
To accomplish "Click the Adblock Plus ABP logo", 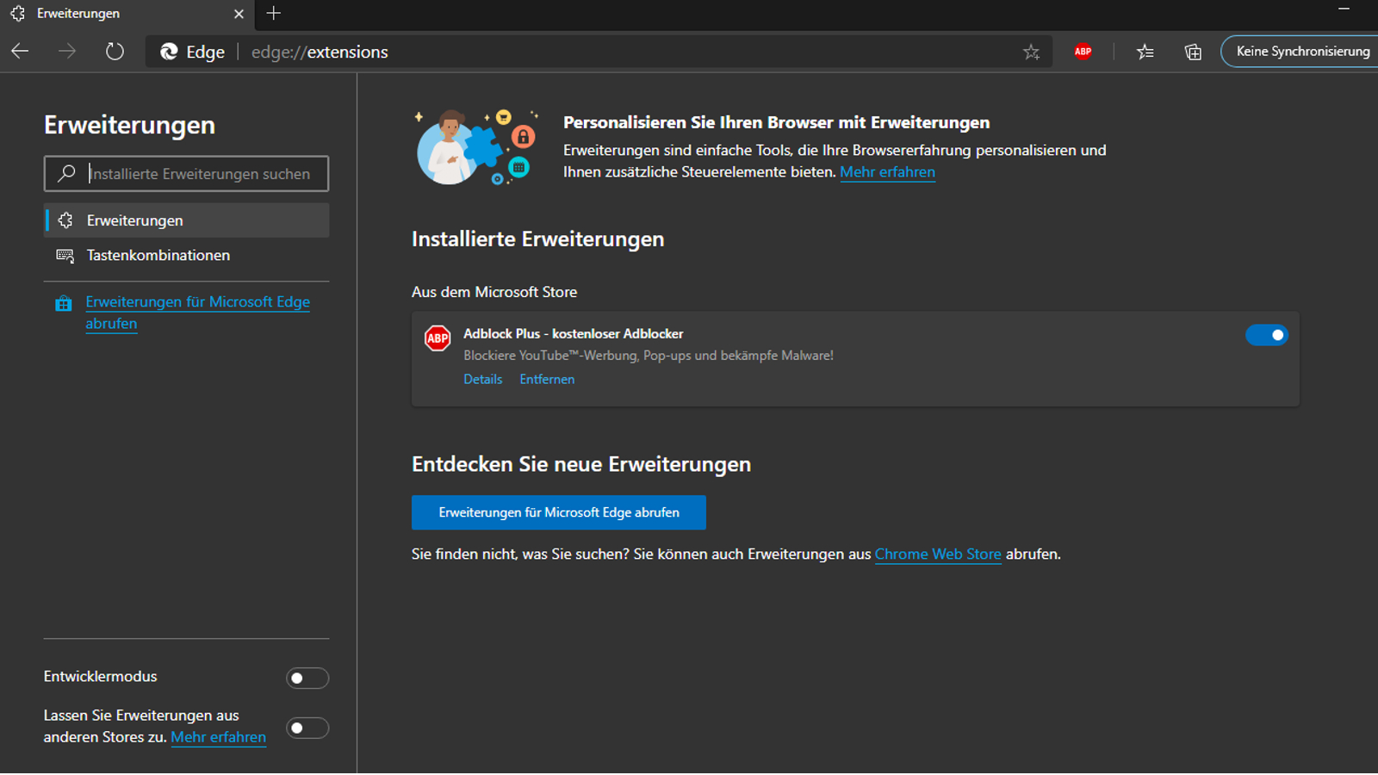I will point(438,338).
